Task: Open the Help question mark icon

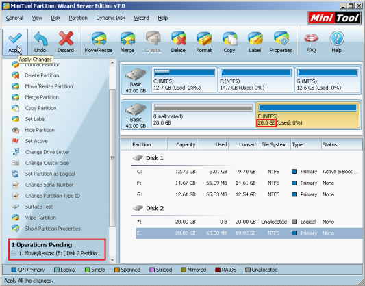Action: tap(337, 38)
